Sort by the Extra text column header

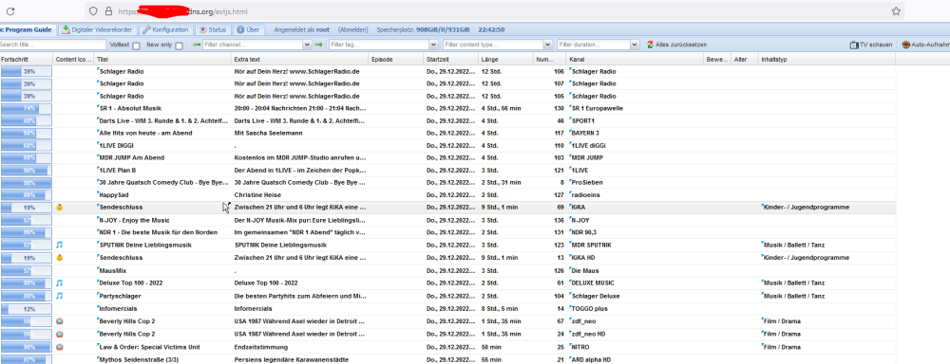(x=300, y=60)
